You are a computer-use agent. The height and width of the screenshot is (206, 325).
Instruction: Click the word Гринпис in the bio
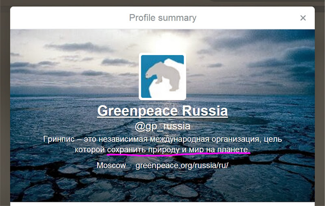tap(59, 139)
